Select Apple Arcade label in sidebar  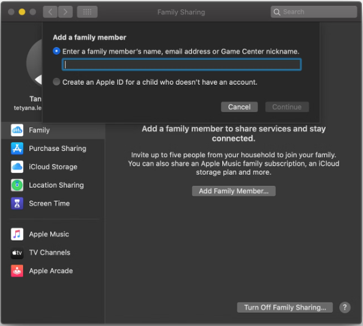point(51,271)
